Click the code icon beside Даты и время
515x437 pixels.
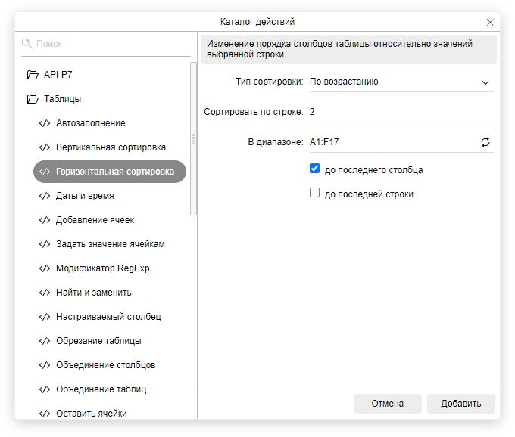pos(45,196)
